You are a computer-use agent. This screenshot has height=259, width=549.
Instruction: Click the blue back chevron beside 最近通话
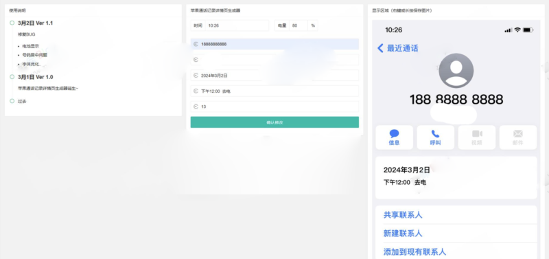click(x=380, y=48)
